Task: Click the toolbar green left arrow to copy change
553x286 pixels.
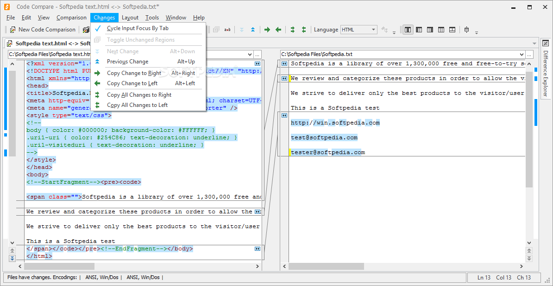Action: (x=278, y=30)
